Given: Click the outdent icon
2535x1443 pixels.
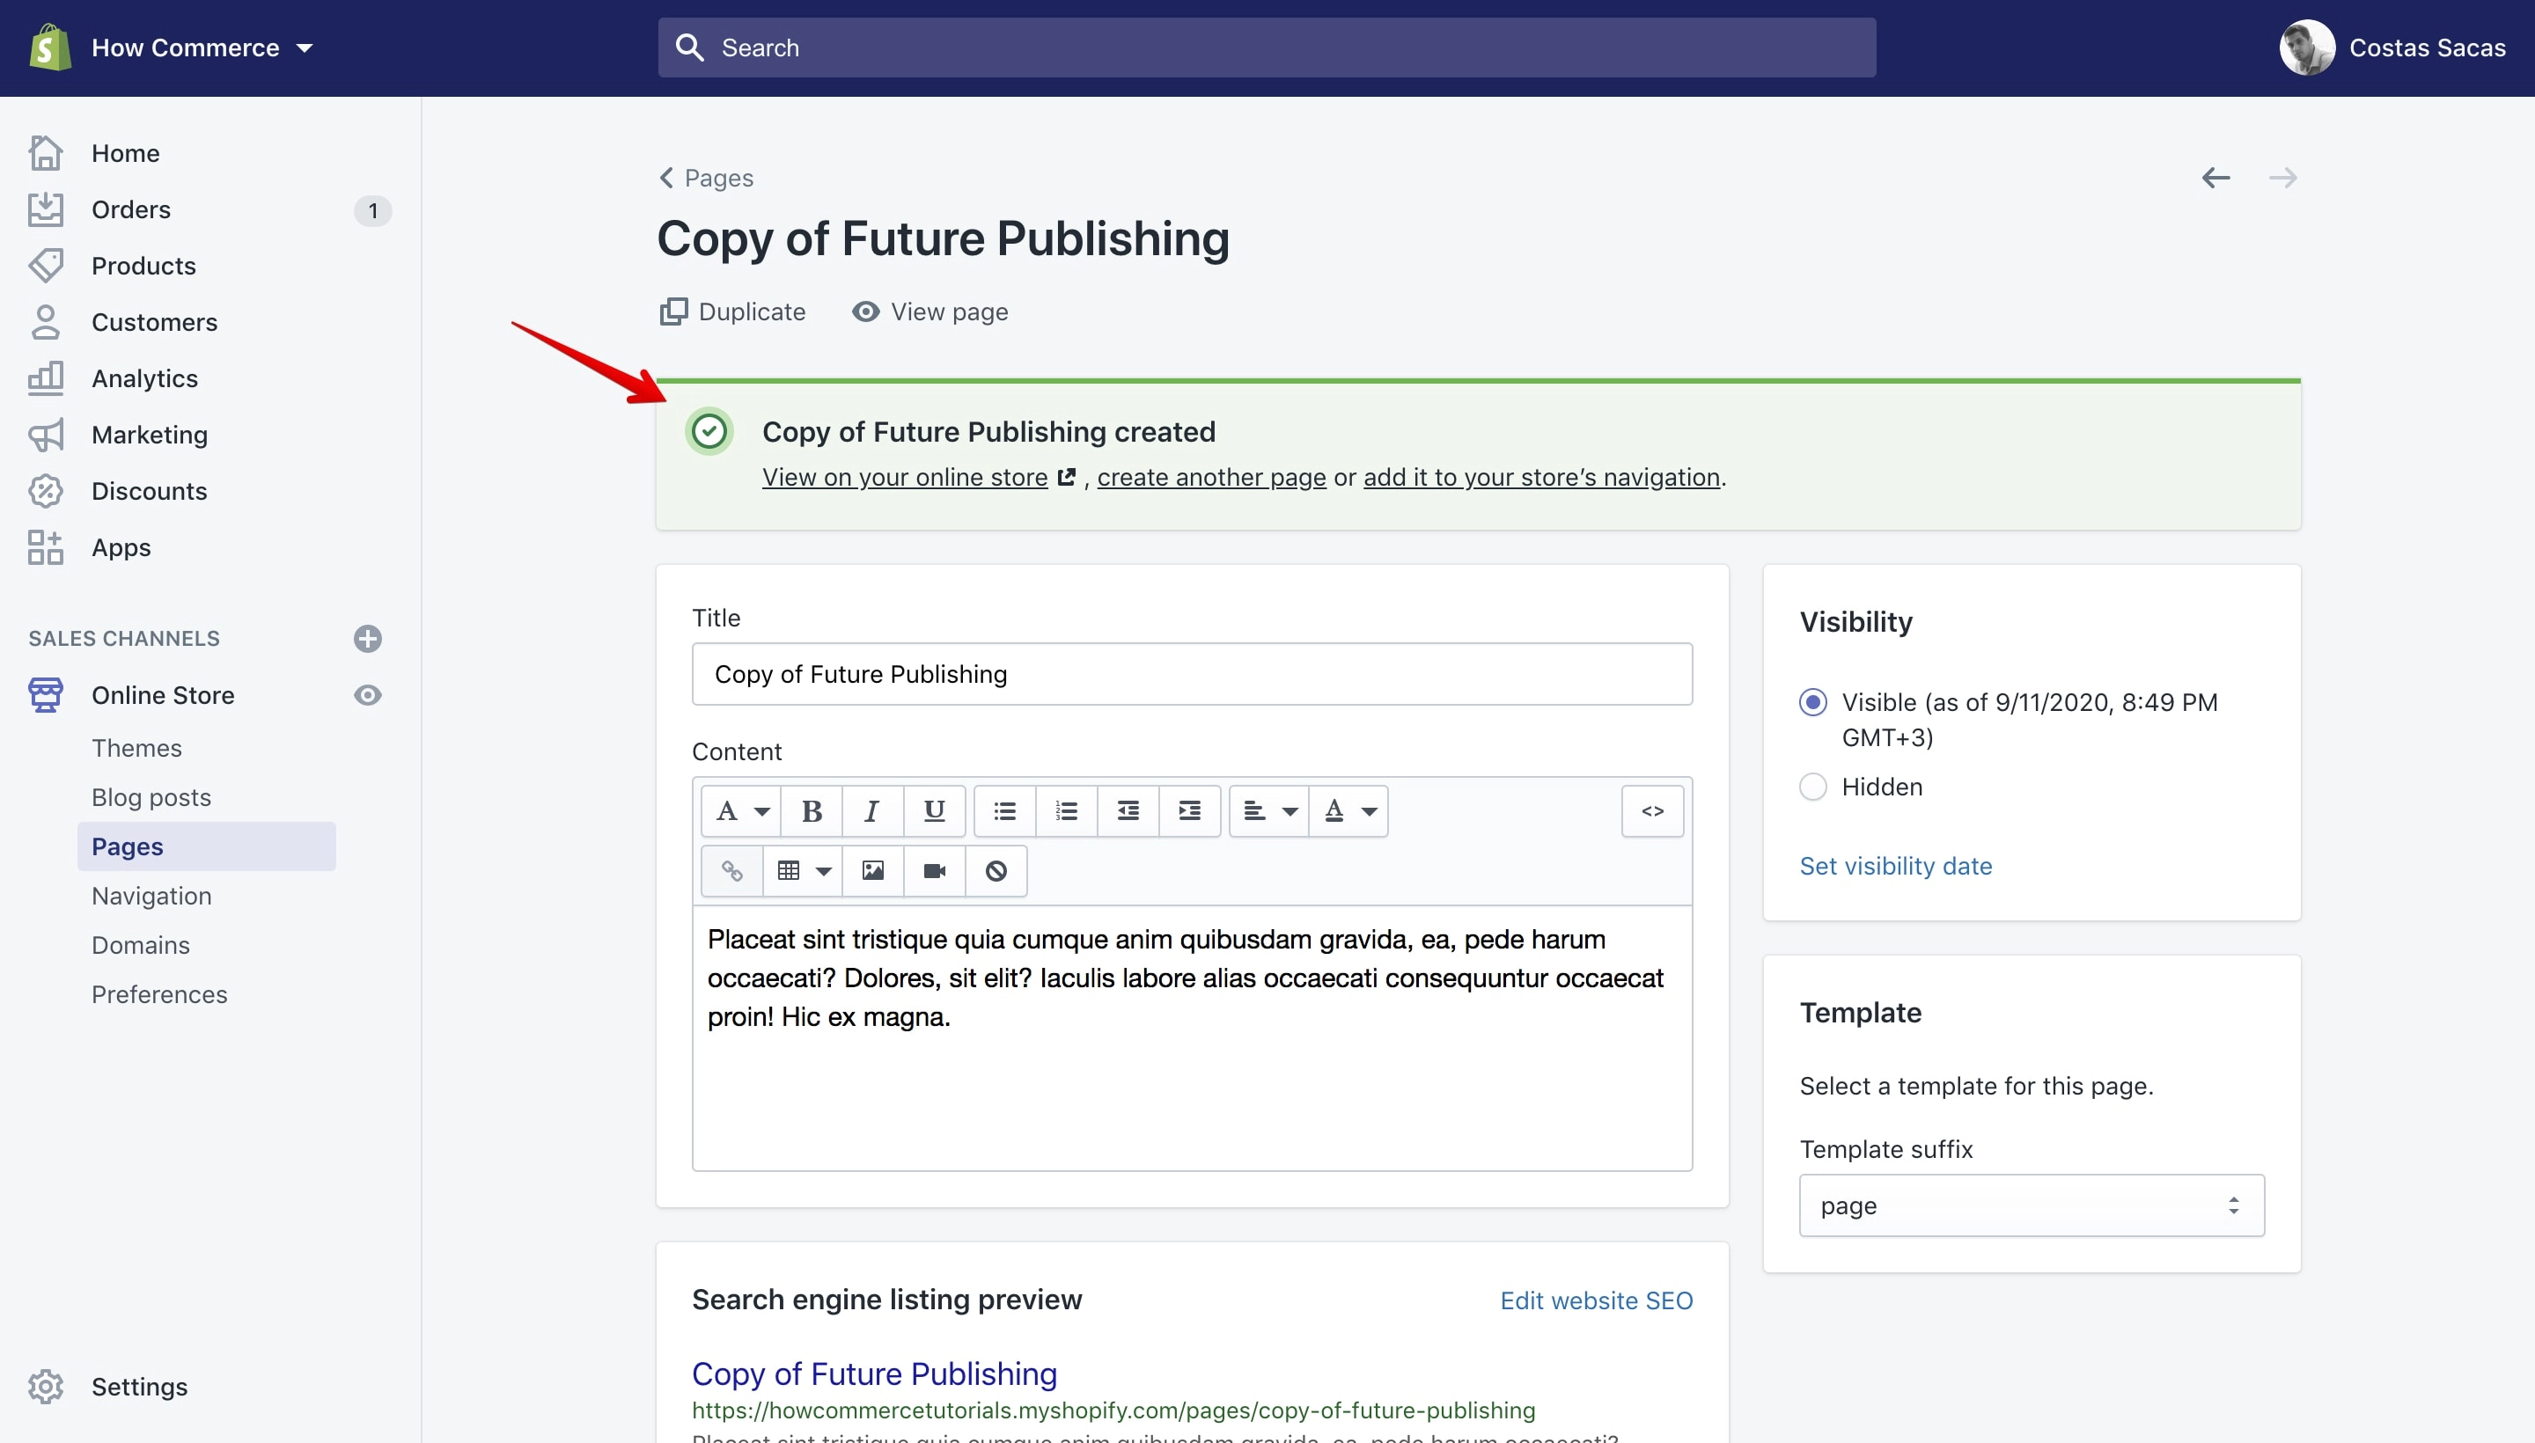Looking at the screenshot, I should (x=1128, y=811).
